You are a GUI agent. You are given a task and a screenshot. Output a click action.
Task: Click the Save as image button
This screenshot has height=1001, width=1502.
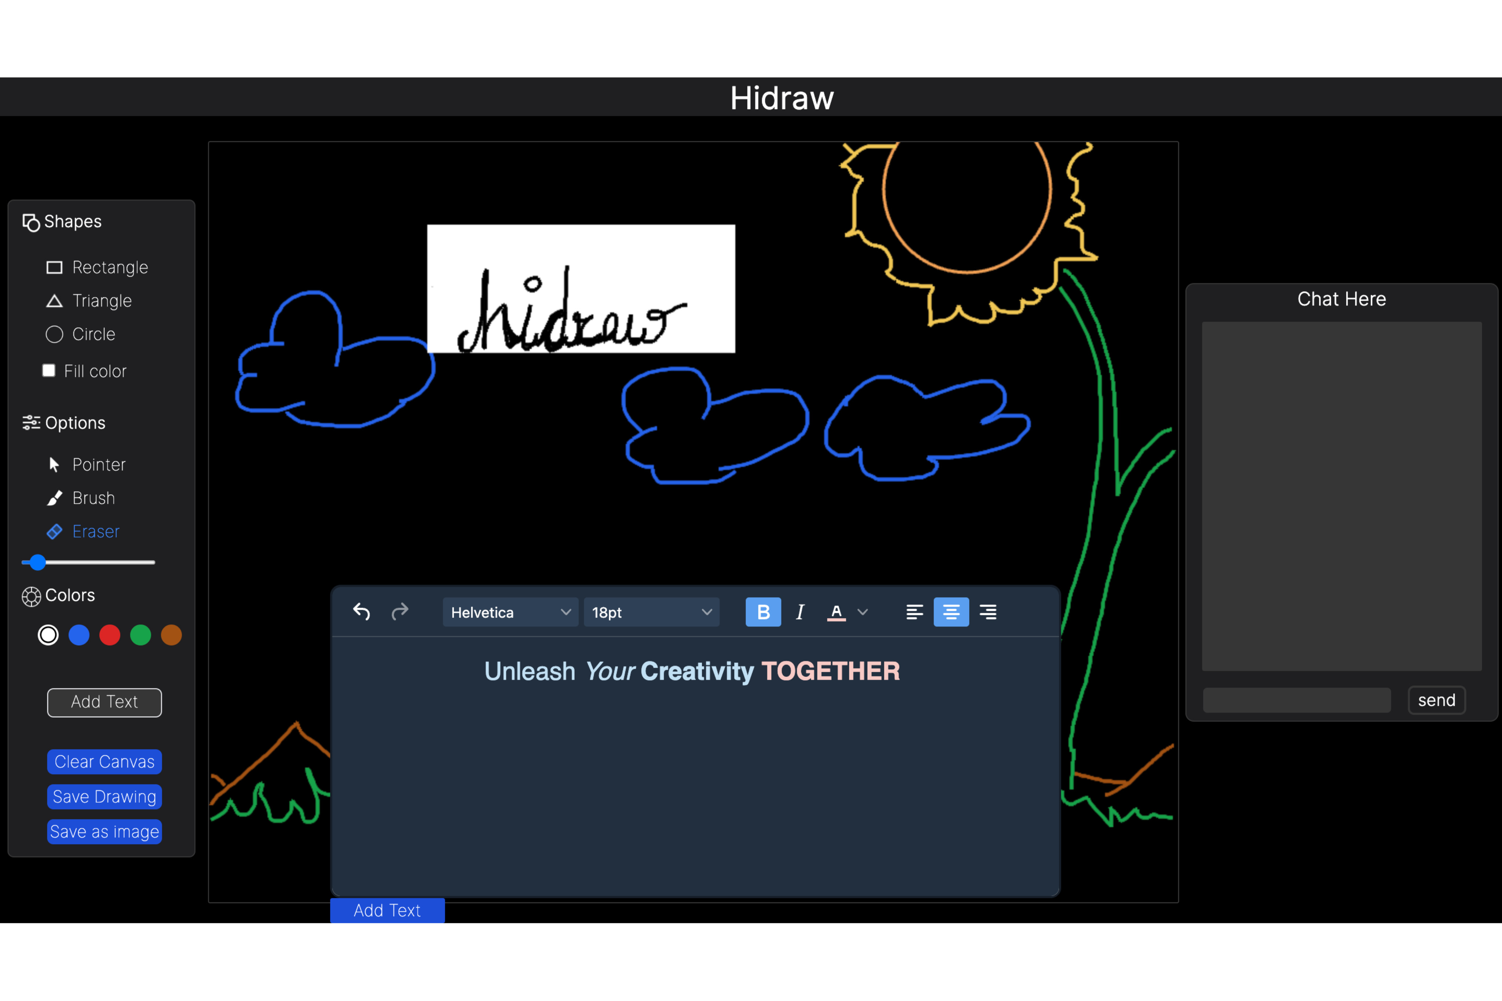click(x=105, y=831)
